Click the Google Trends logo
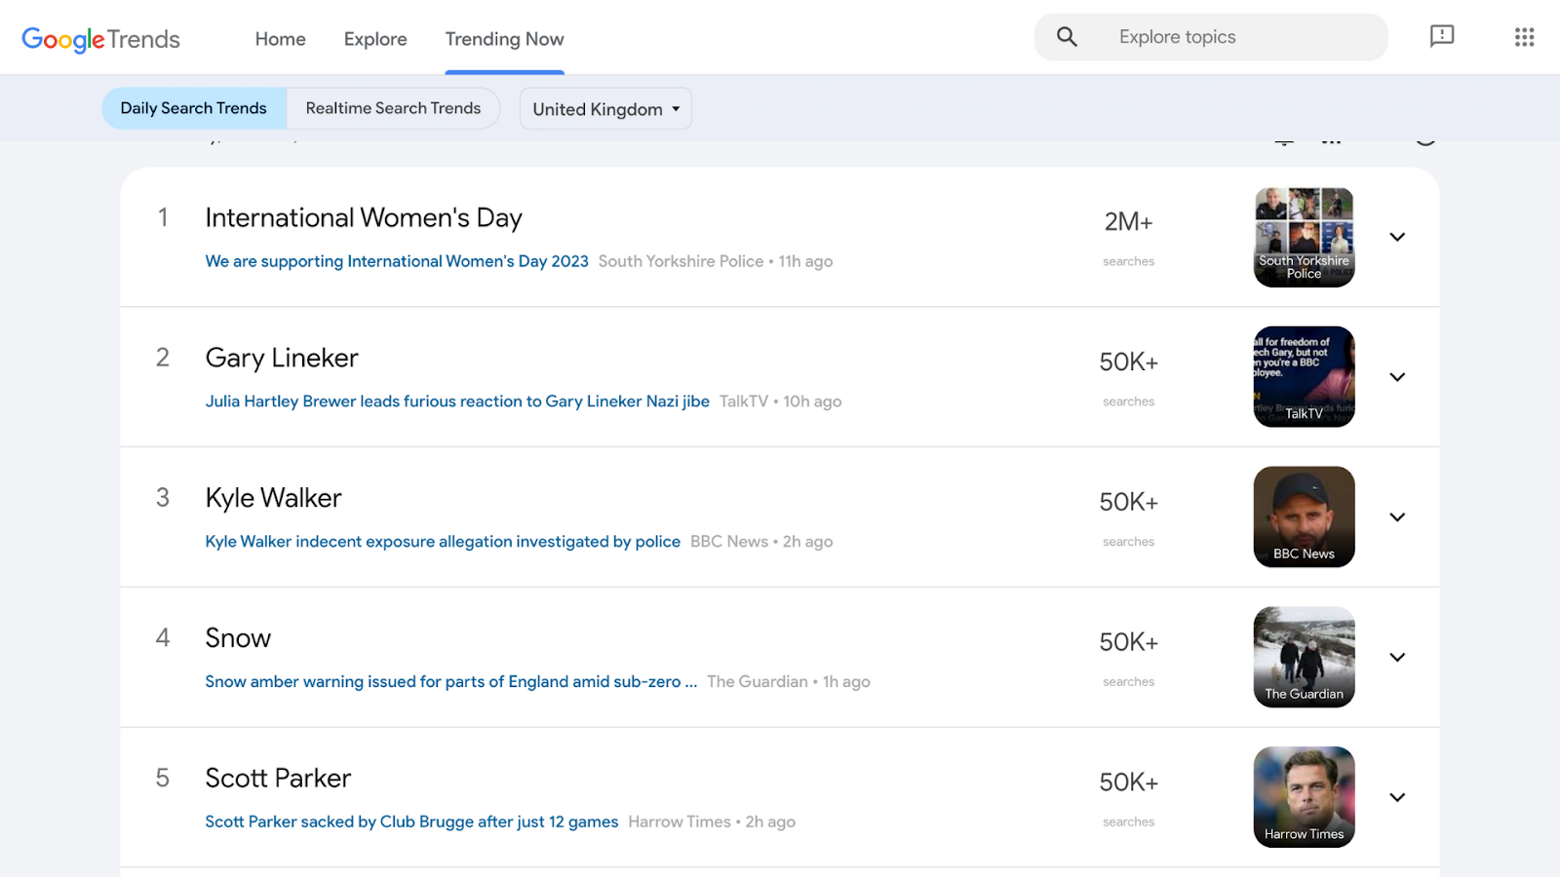Viewport: 1560px width, 877px height. [100, 39]
